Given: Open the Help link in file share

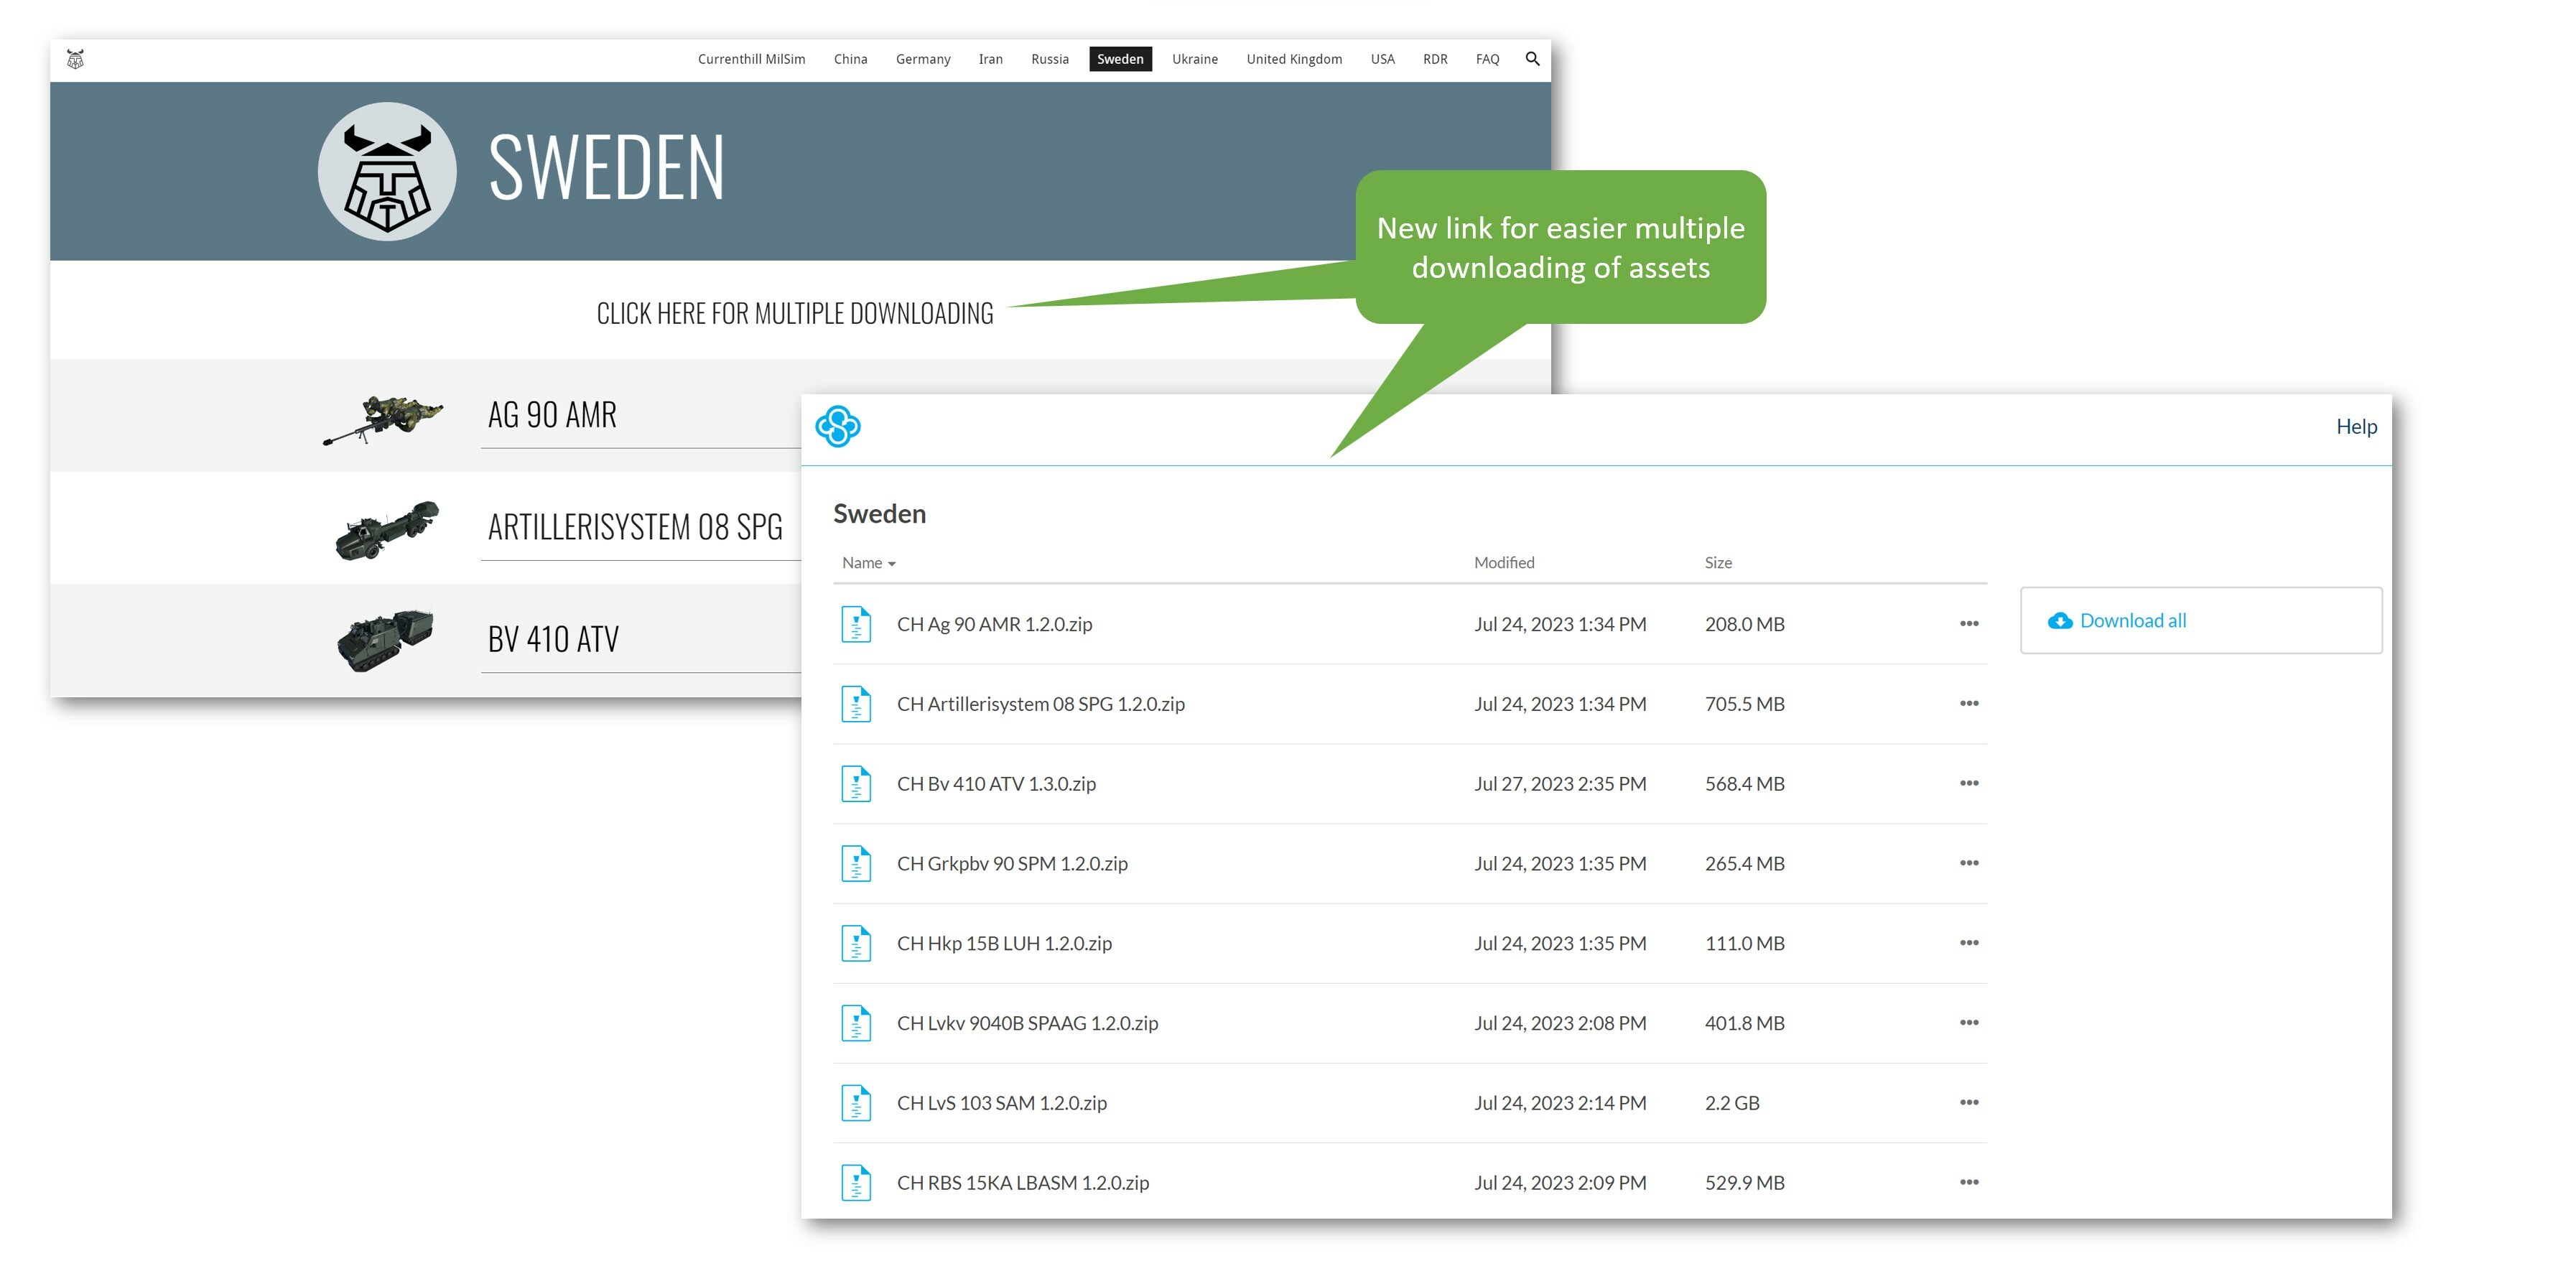Looking at the screenshot, I should pos(2356,427).
